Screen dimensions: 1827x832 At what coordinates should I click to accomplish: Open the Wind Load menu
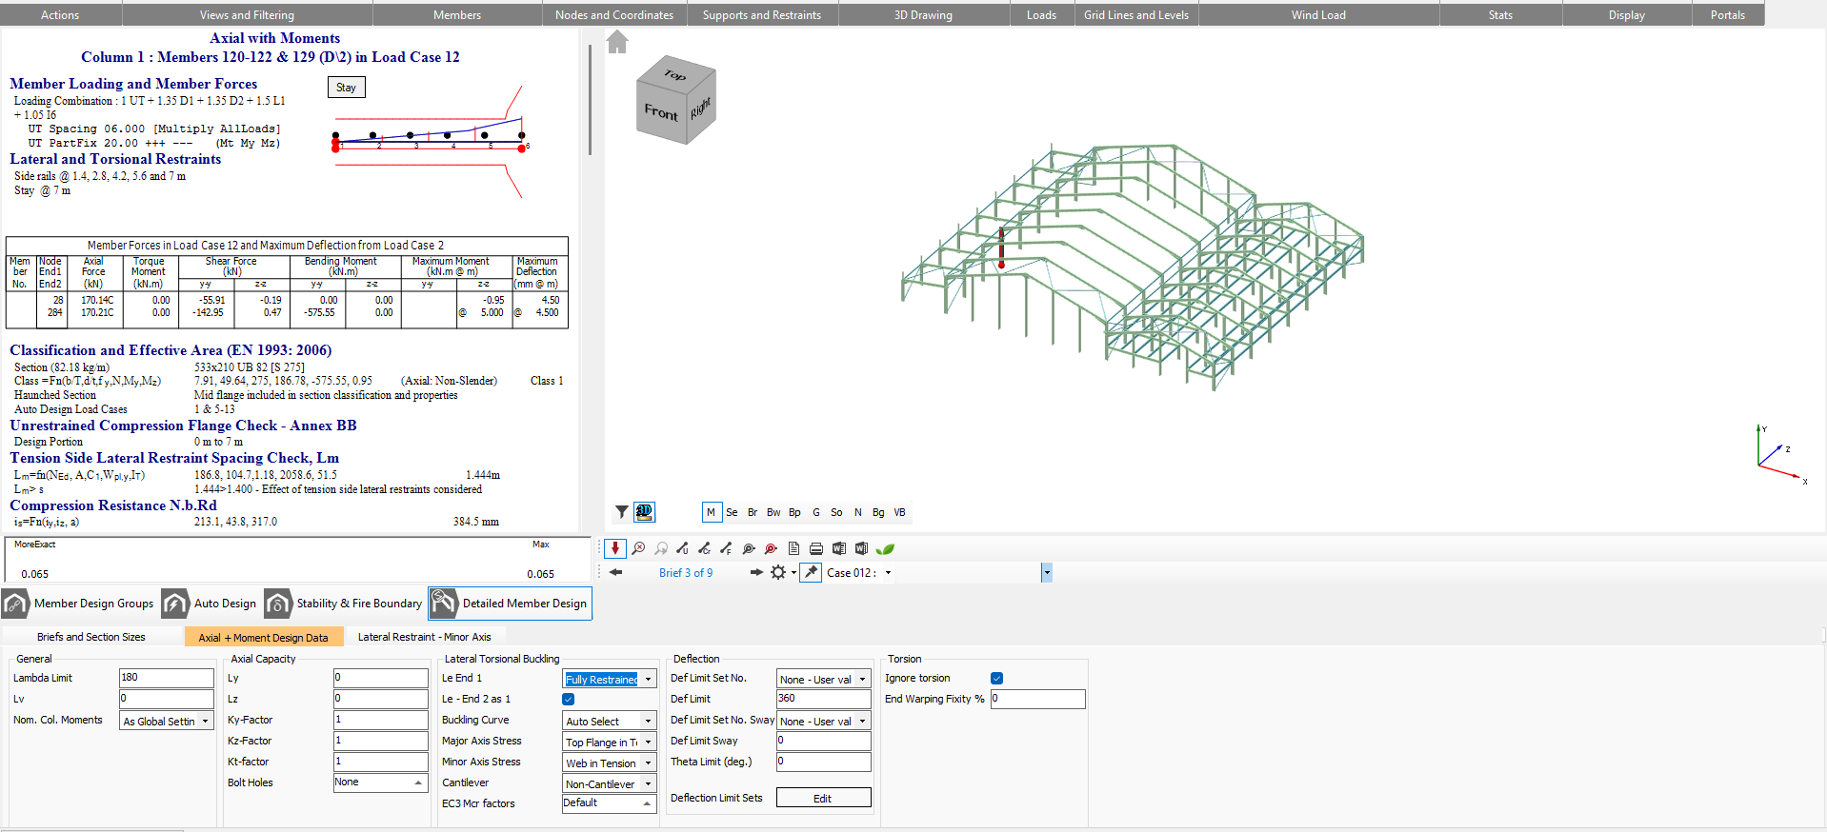pyautogui.click(x=1318, y=14)
